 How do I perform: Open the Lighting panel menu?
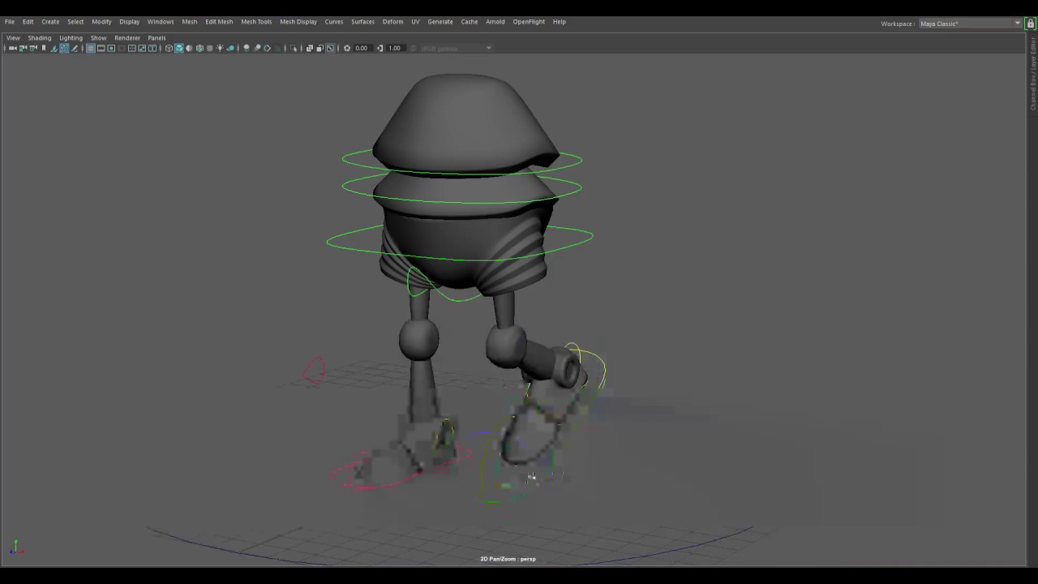pyautogui.click(x=71, y=38)
